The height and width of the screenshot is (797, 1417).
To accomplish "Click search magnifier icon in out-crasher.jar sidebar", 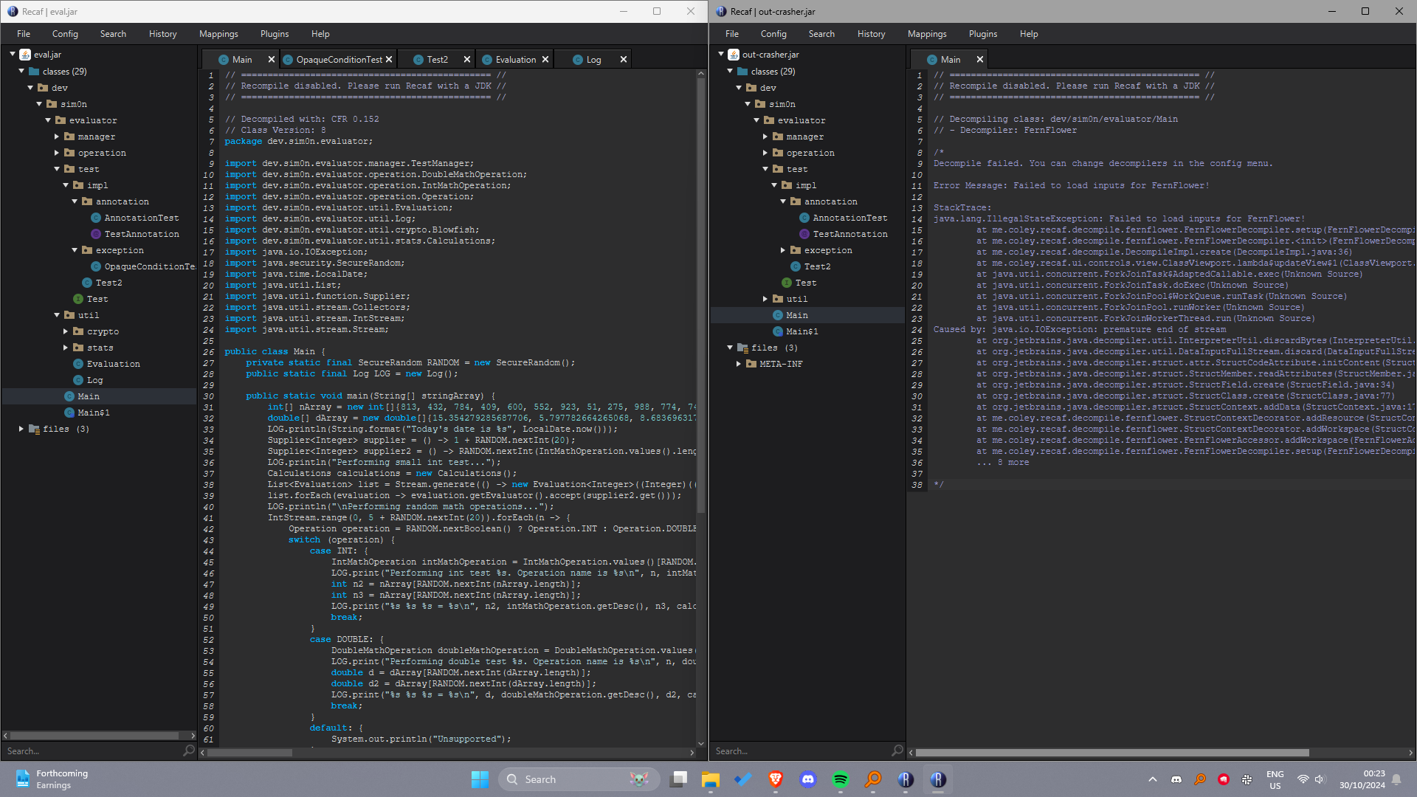I will 897,751.
